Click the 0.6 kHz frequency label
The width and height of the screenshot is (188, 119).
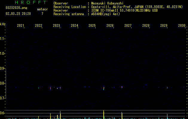tap(2, 113)
